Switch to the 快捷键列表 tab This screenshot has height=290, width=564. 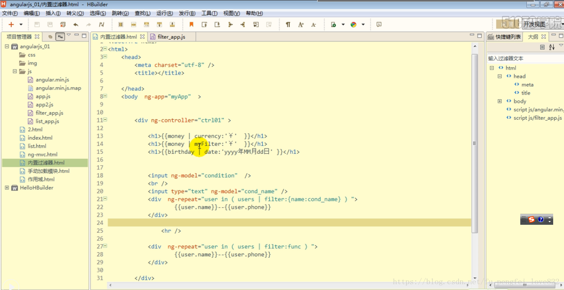coord(504,37)
